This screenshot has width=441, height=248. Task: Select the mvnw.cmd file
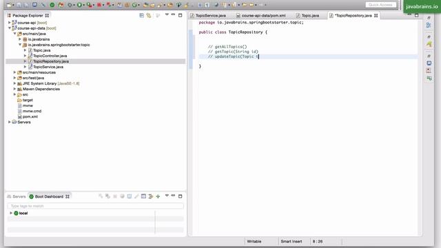coord(32,111)
